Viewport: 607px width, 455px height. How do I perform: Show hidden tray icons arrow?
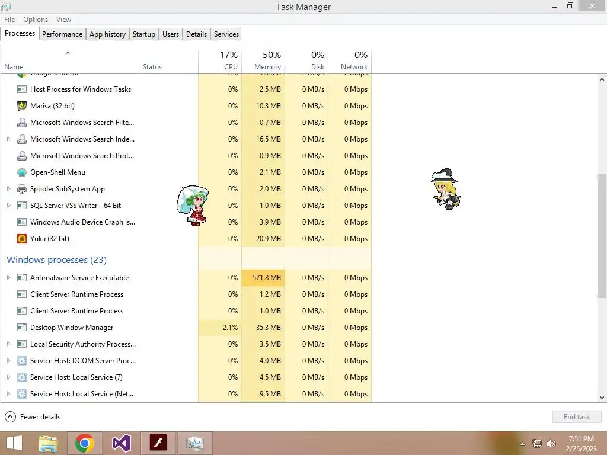[x=522, y=444]
